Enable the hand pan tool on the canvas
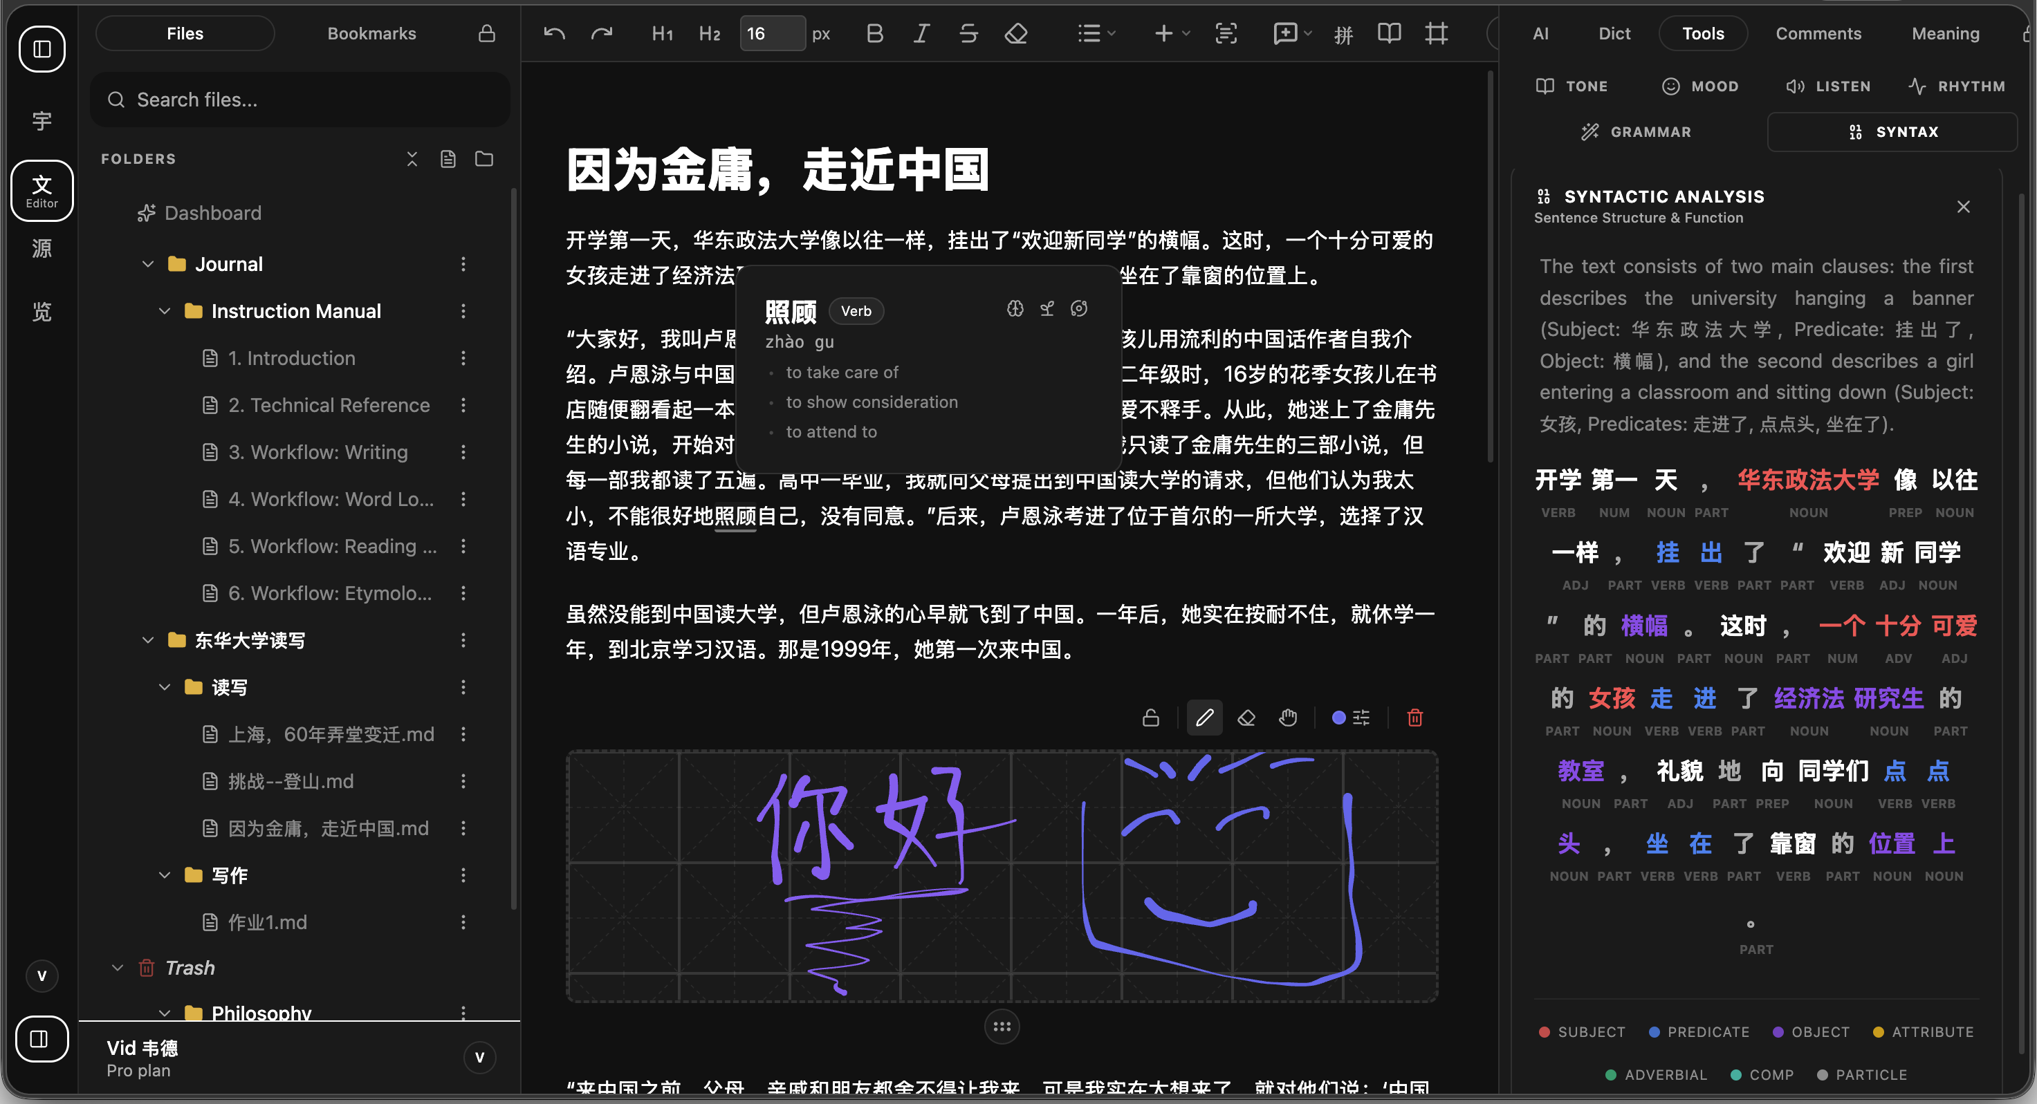The image size is (2037, 1104). [1288, 718]
